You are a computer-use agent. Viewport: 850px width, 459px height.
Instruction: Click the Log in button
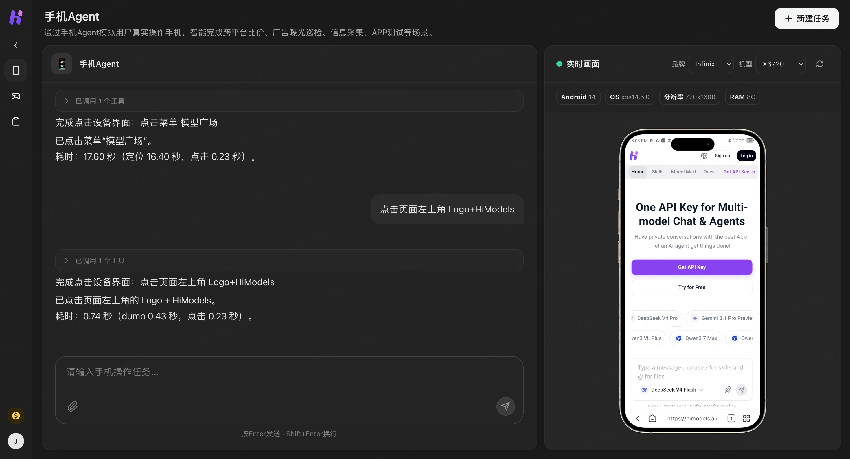tap(746, 156)
